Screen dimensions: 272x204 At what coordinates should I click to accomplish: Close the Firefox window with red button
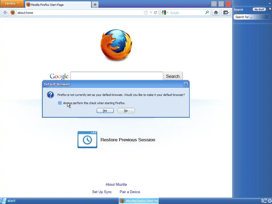coord(228,4)
